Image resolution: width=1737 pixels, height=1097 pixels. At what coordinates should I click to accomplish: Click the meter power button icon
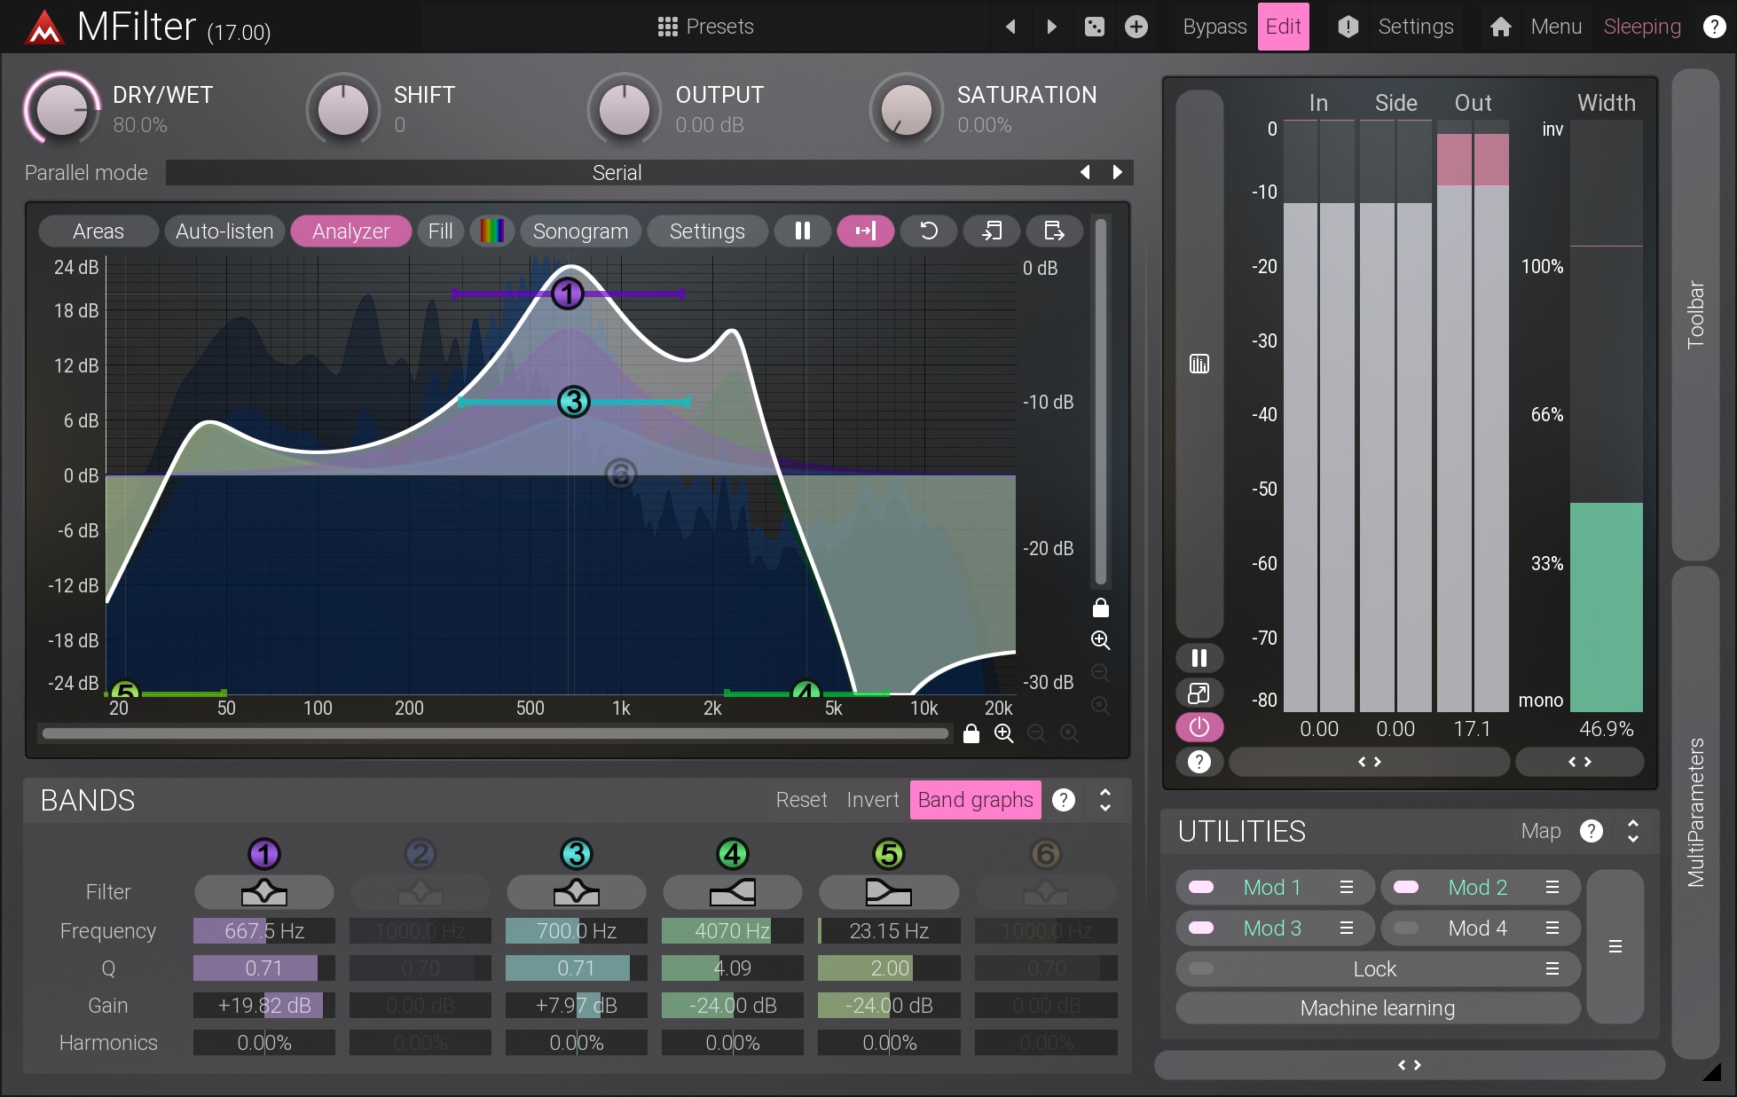pyautogui.click(x=1199, y=727)
